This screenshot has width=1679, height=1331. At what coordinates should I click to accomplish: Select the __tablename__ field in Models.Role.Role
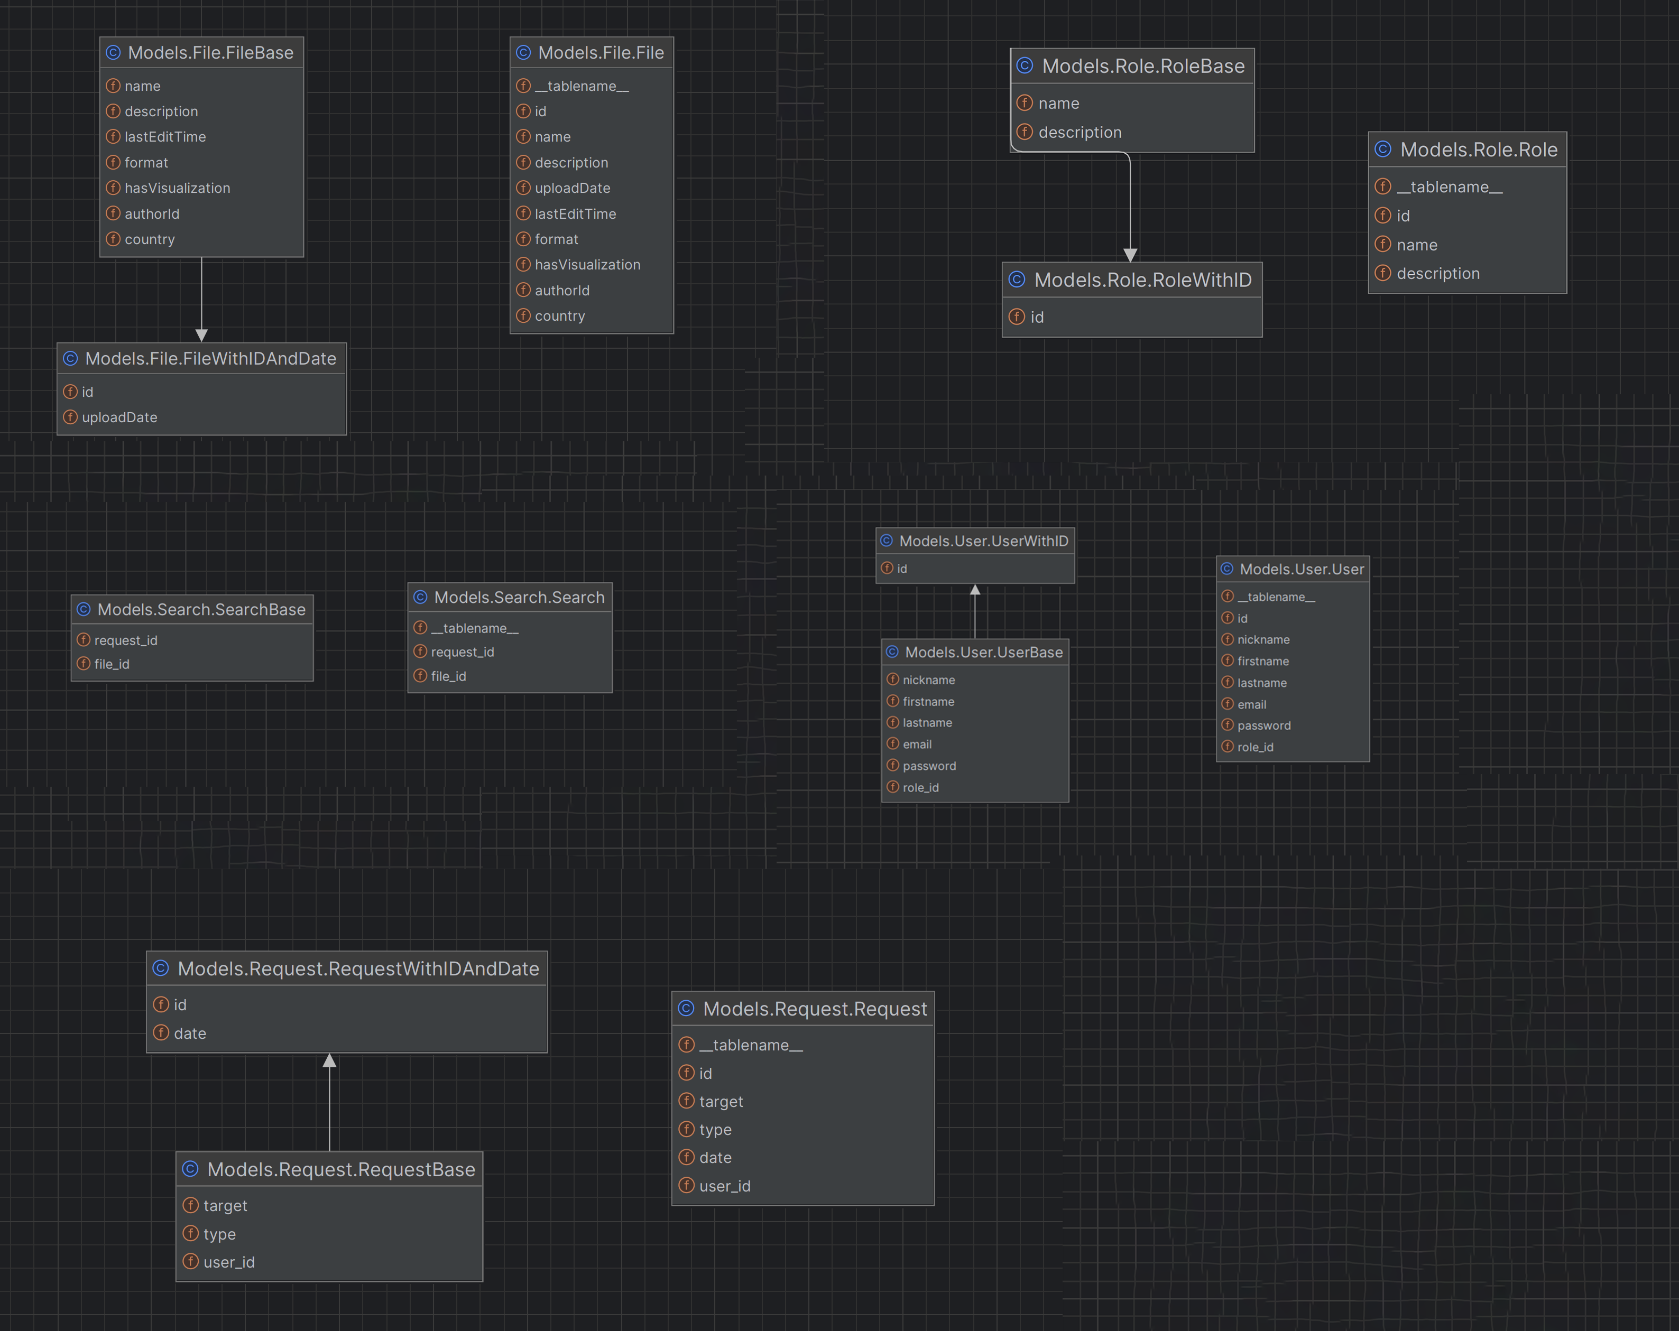(x=1449, y=187)
